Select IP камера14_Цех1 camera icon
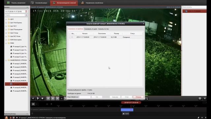The height and width of the screenshot is (119, 211). point(11,54)
